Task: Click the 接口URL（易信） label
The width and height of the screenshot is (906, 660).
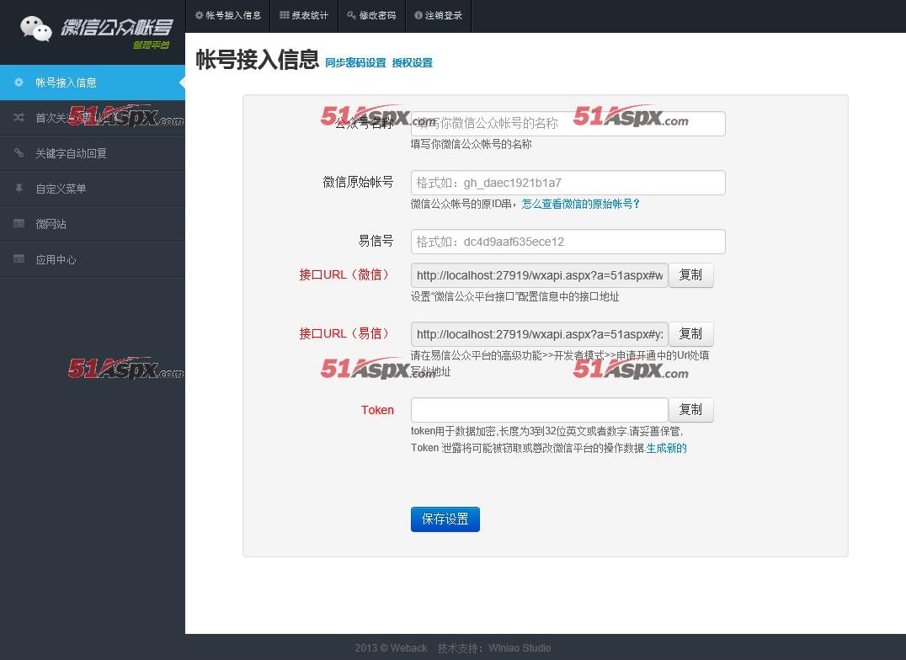Action: point(345,333)
